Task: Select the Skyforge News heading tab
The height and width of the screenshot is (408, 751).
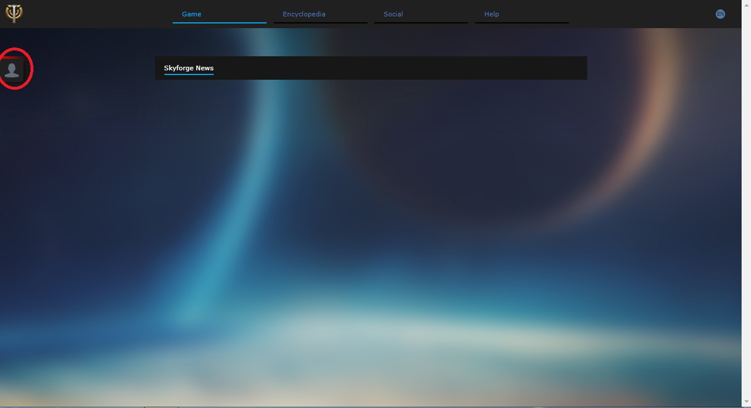Action: [x=188, y=69]
